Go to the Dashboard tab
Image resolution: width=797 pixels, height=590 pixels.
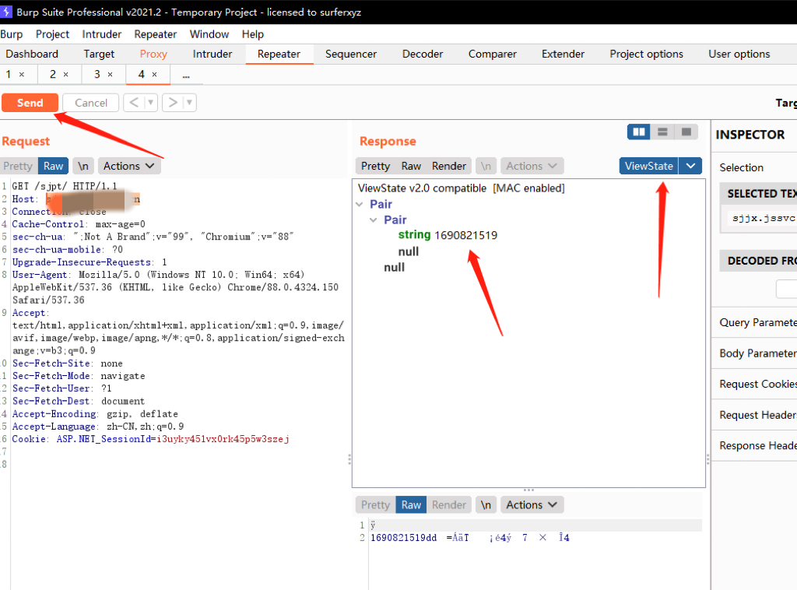click(32, 54)
